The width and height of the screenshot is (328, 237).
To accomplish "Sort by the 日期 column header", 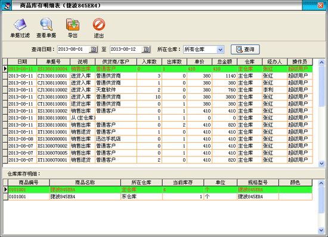I will pyautogui.click(x=22, y=61).
